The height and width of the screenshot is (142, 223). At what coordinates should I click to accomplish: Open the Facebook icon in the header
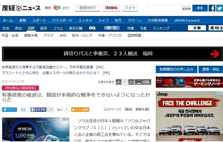212,8
